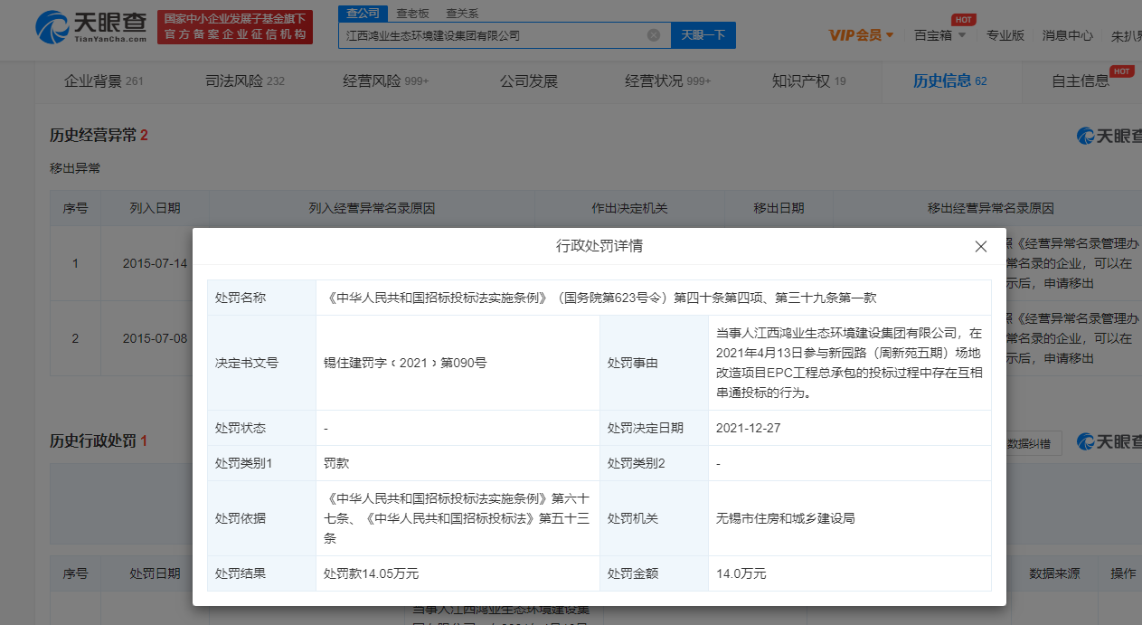Click the 处罚依据 legal basis text
The width and height of the screenshot is (1142, 625).
point(457,518)
